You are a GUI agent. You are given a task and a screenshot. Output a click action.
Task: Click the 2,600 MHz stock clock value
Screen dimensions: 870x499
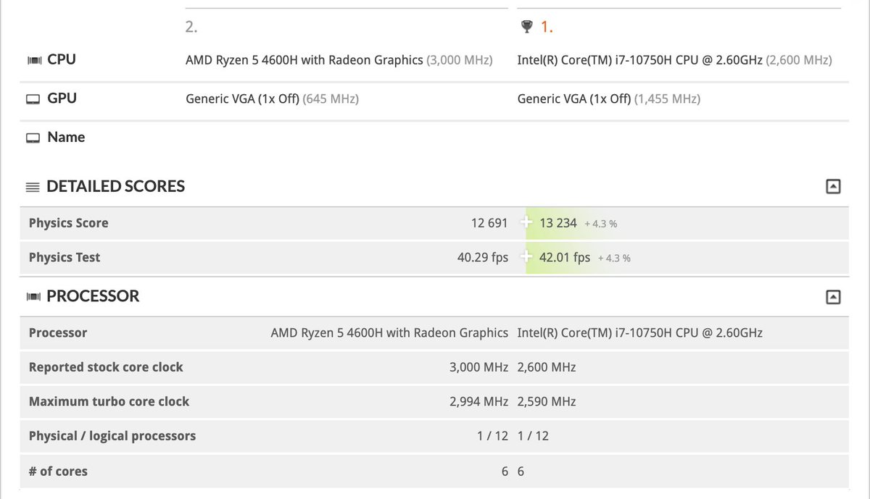click(x=547, y=367)
